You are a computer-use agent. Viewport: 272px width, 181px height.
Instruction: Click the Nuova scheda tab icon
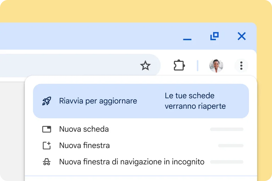tap(47, 129)
